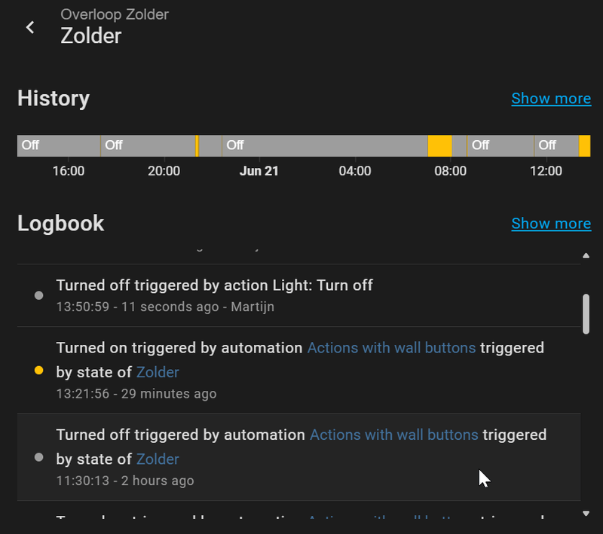Open Show more for History
The height and width of the screenshot is (534, 603).
[x=551, y=99]
